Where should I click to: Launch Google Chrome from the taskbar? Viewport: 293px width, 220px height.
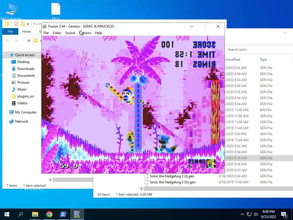point(49,214)
